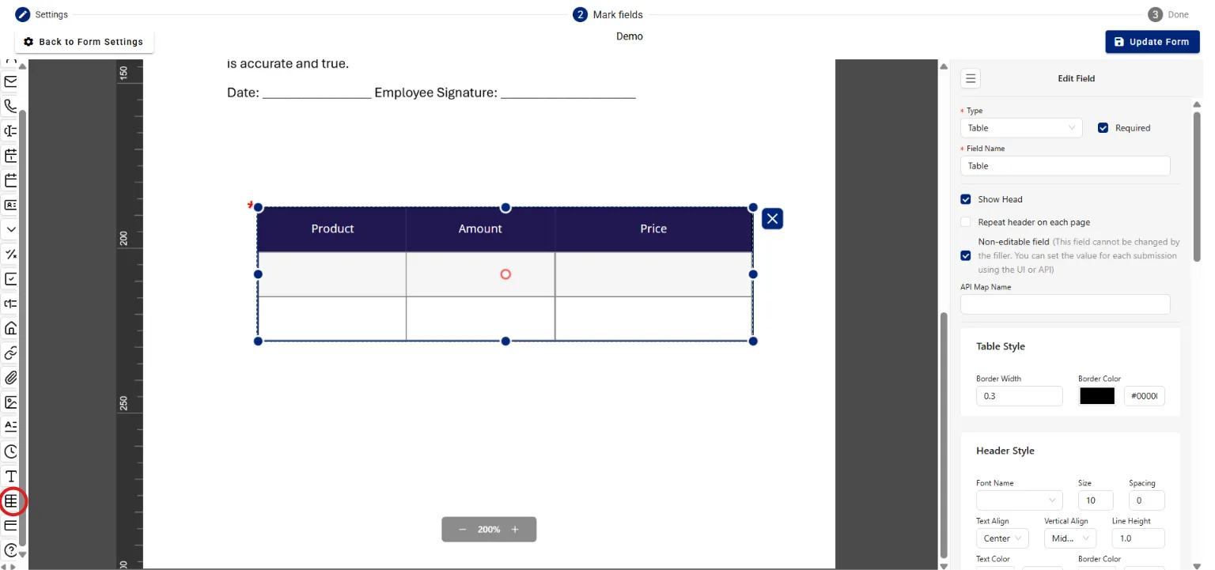Viewport: 1215px width, 570px height.
Task: Select the checkbox field tool
Action: (x=11, y=279)
